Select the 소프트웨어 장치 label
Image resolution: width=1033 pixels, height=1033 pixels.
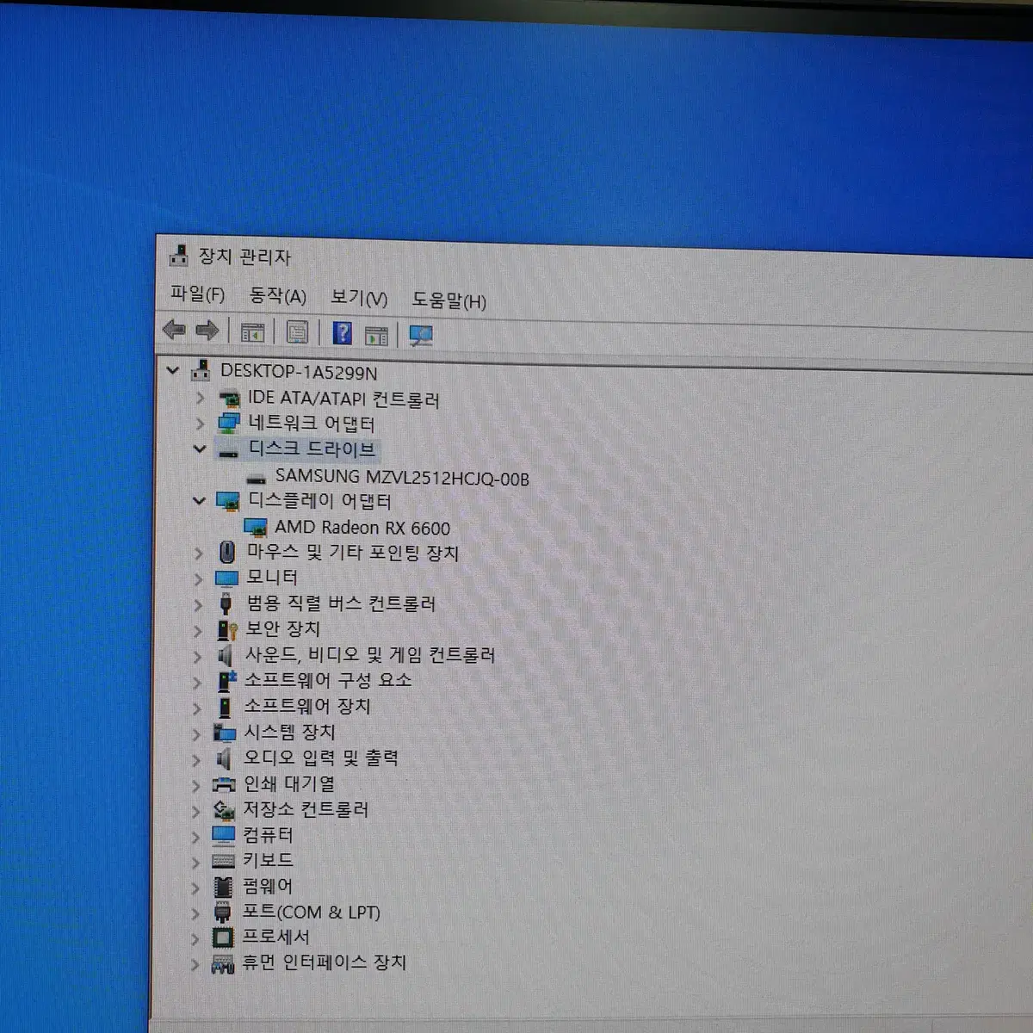307,706
